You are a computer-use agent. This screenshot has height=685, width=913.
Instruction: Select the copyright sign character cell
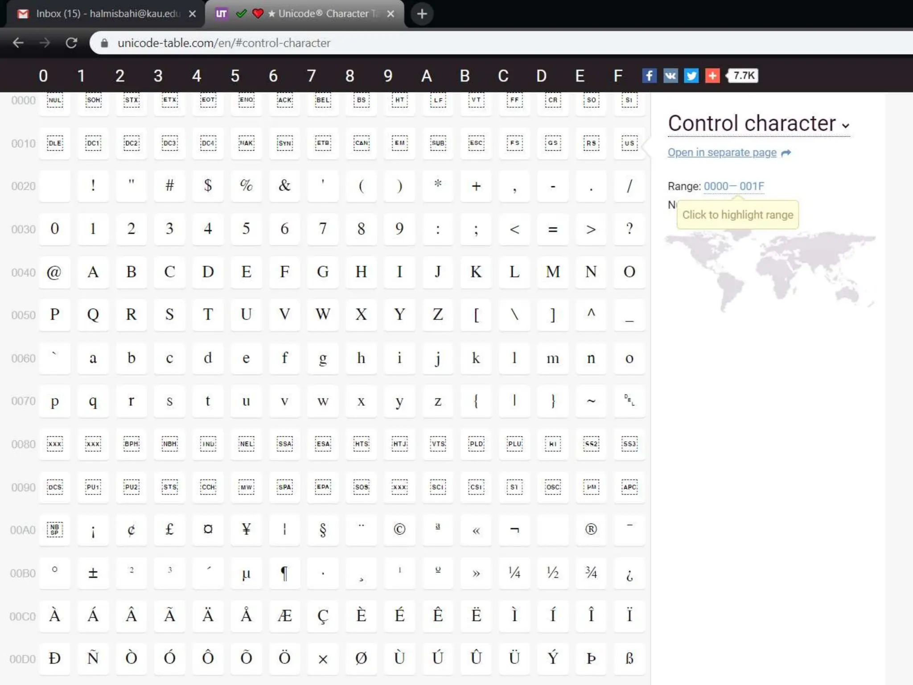click(x=399, y=529)
